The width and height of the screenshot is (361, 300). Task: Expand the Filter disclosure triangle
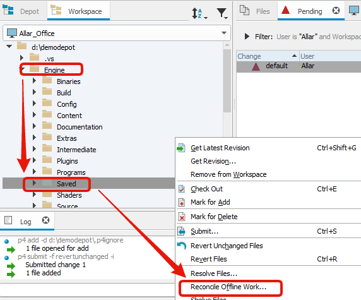tap(247, 36)
